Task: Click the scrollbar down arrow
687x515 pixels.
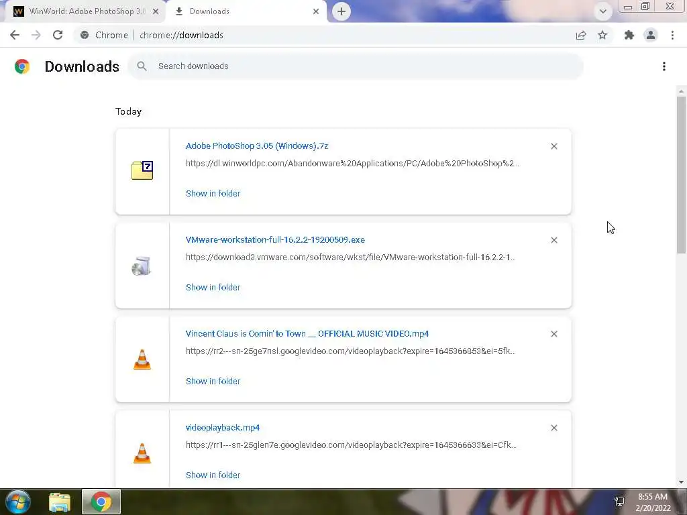Action: tap(681, 482)
